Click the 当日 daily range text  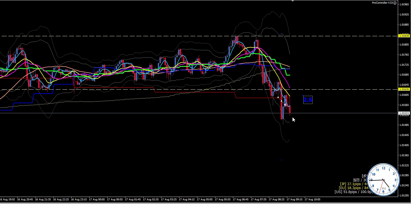360,180
